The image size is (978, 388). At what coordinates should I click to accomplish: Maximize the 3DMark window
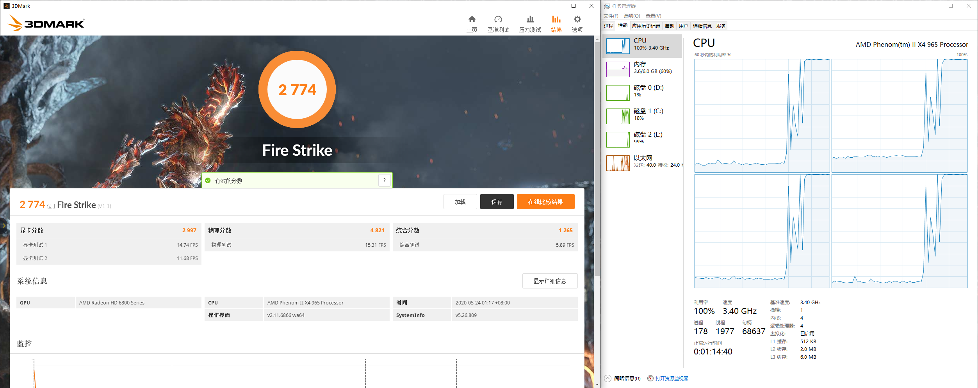pos(574,6)
